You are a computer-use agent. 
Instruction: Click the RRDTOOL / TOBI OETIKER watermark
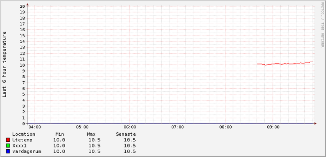(322, 25)
